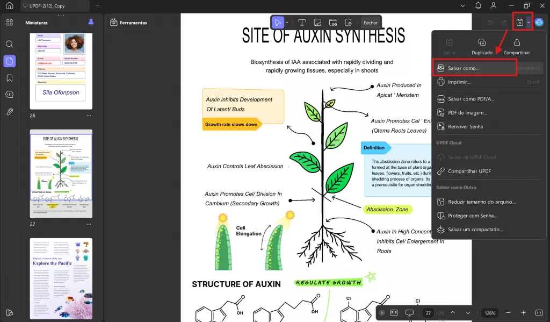
Task: Choose Imprimir... menu entry
Action: pos(488,82)
